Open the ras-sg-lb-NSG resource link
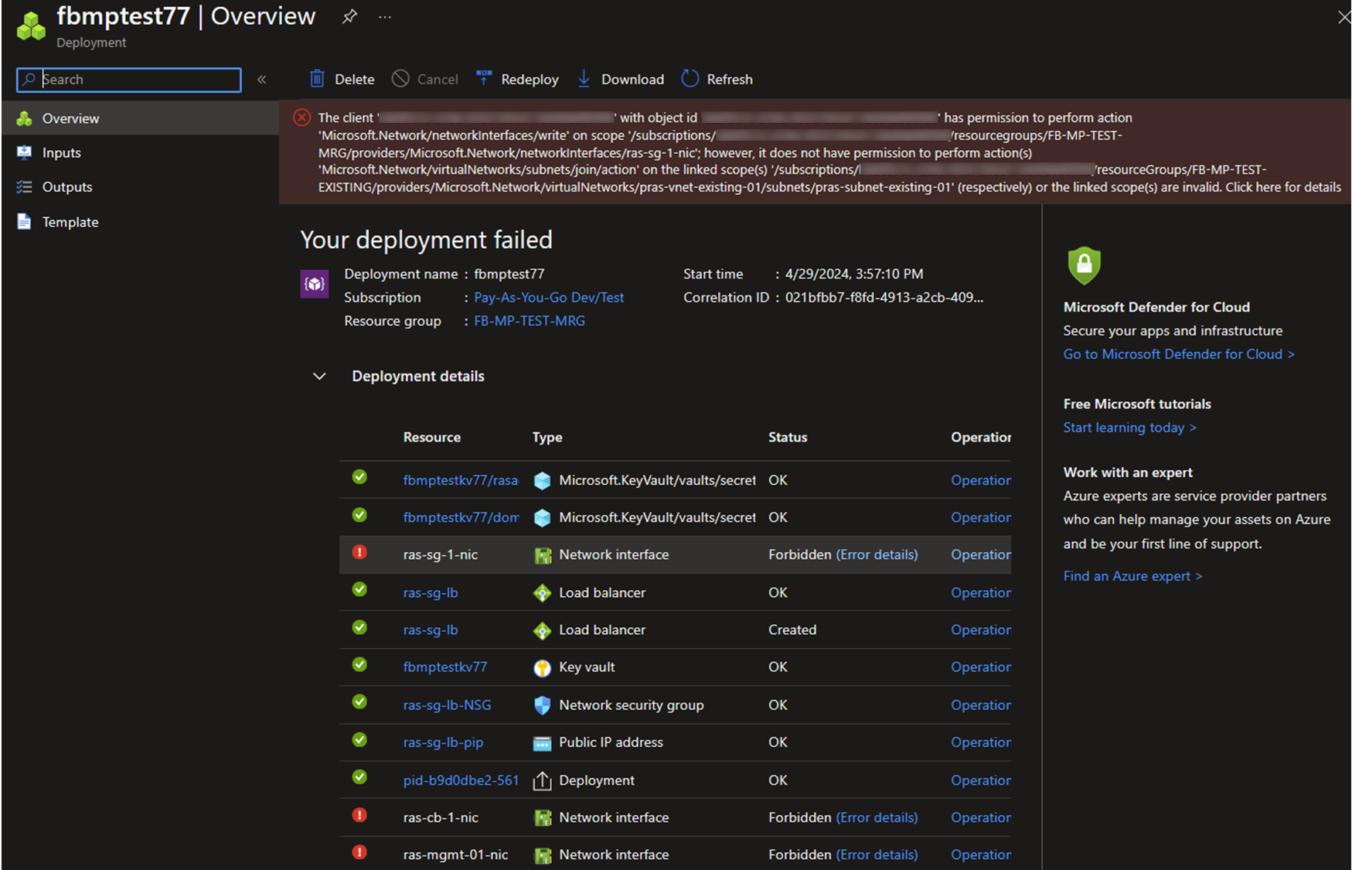 tap(447, 705)
